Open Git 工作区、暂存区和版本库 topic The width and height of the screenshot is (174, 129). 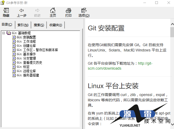coord(37,50)
